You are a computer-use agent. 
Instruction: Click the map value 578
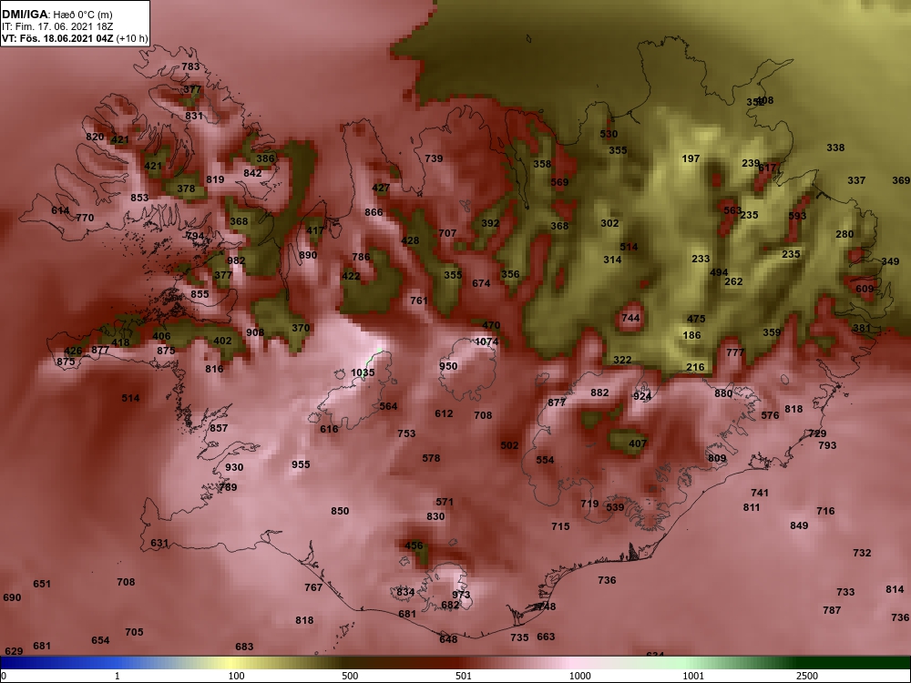click(x=431, y=458)
